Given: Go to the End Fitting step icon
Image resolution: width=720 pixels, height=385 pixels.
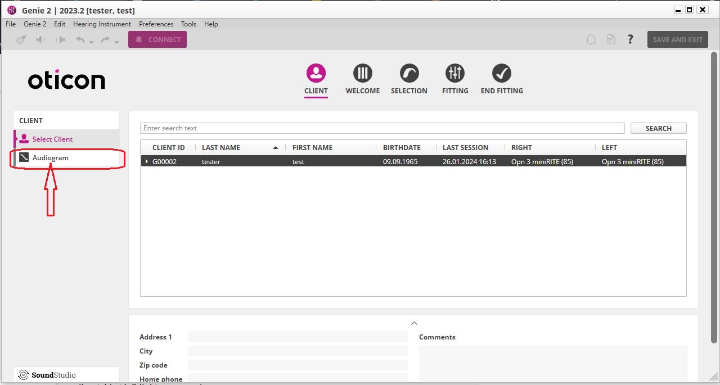Looking at the screenshot, I should 502,73.
